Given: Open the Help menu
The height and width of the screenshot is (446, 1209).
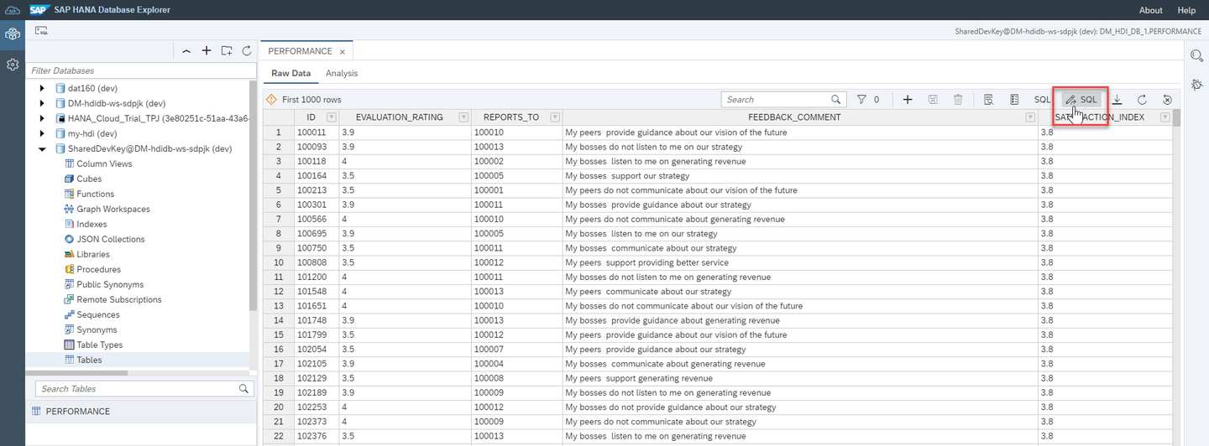Looking at the screenshot, I should [1186, 10].
